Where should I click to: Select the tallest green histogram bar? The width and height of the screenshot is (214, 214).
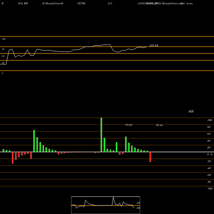pyautogui.click(x=101, y=135)
